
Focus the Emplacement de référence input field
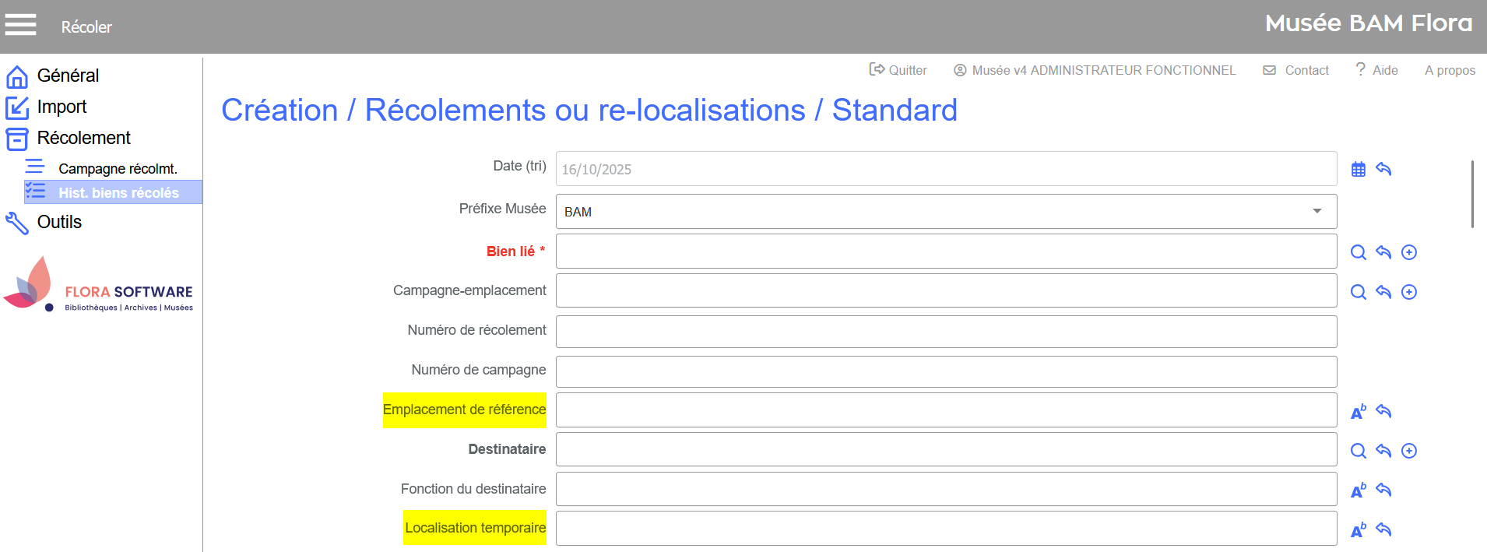(946, 410)
